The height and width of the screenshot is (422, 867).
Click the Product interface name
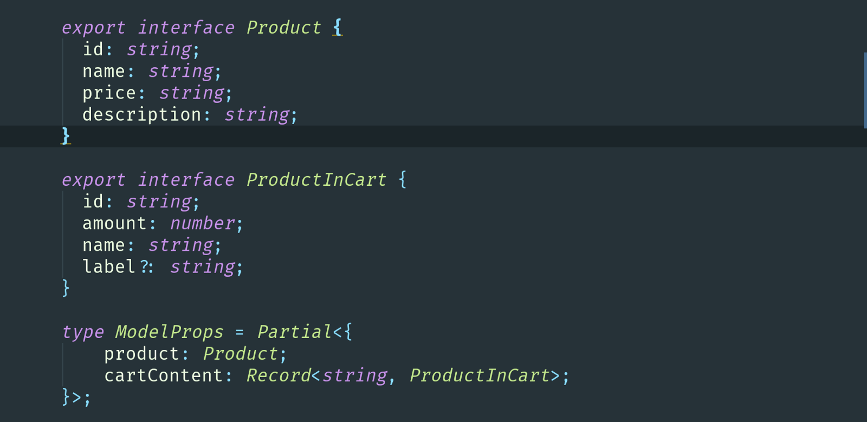(x=284, y=28)
